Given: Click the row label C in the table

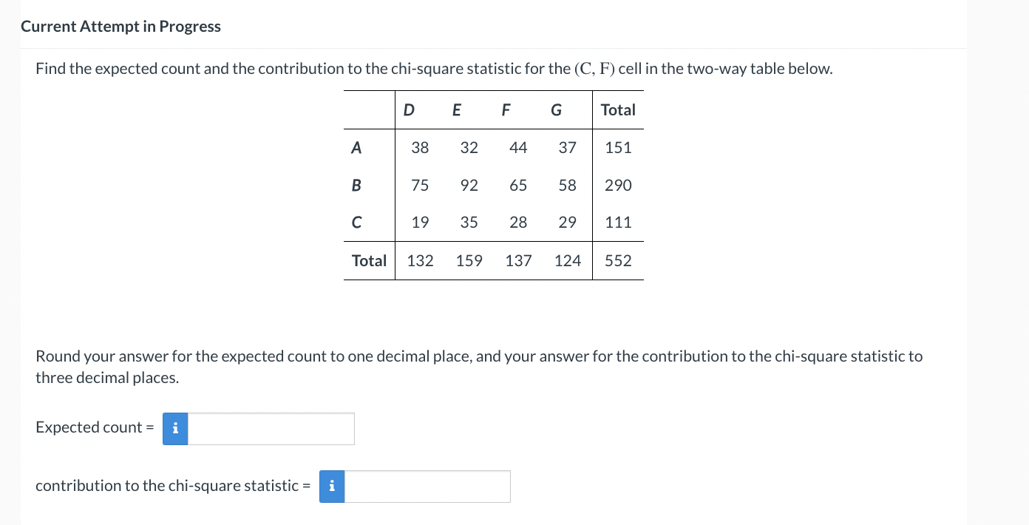Looking at the screenshot, I should (356, 222).
